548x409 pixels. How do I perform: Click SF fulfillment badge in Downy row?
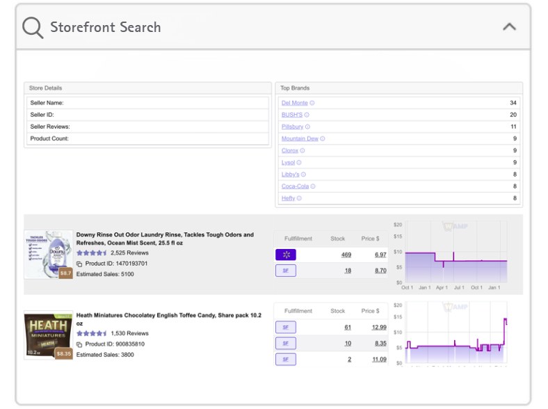coord(285,271)
